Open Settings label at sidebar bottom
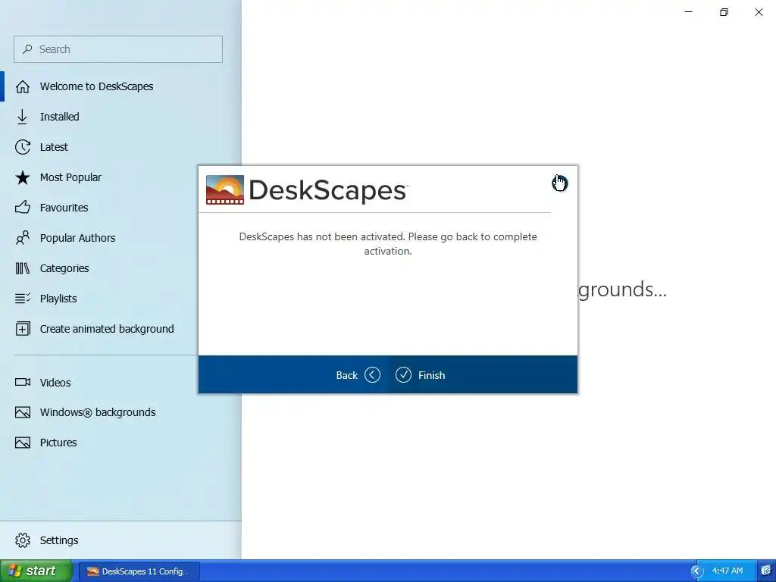 [59, 540]
